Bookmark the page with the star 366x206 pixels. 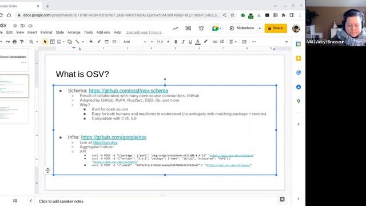point(232,15)
